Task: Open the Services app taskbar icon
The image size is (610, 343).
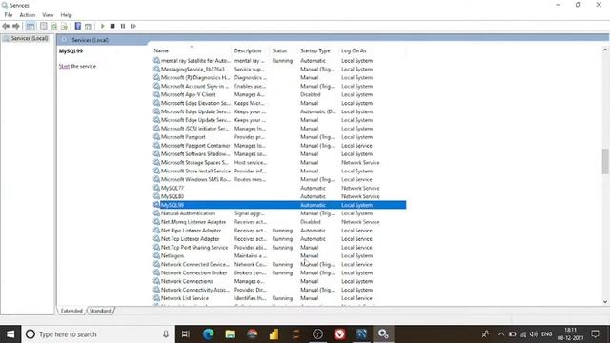Action: point(383,334)
